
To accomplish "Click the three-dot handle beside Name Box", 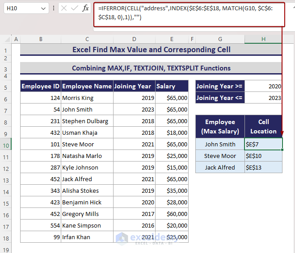I will pyautogui.click(x=54, y=8).
